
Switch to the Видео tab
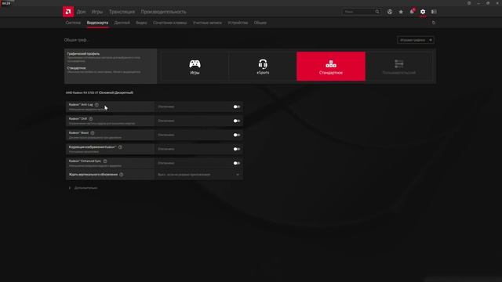pyautogui.click(x=141, y=23)
